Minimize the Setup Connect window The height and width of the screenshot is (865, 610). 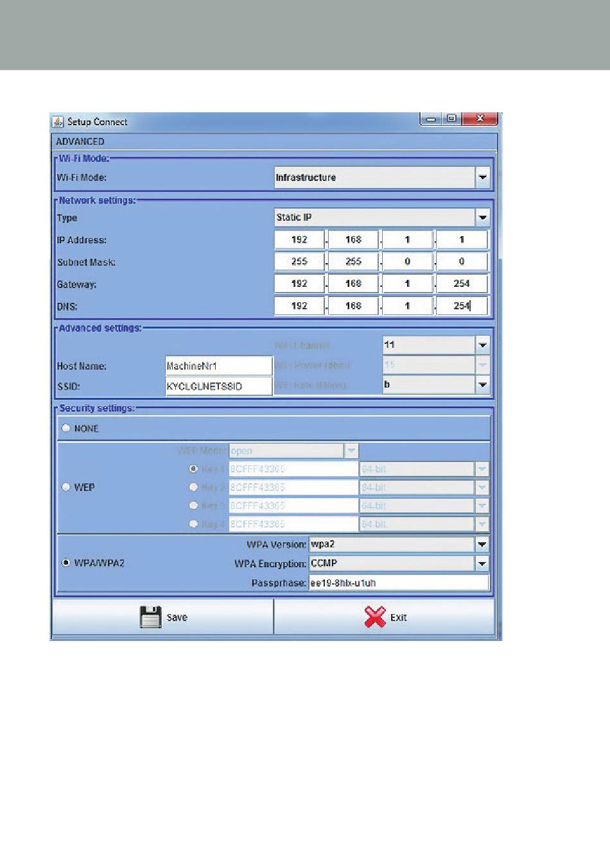pyautogui.click(x=431, y=119)
